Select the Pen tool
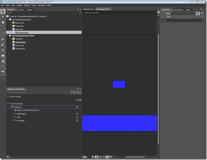Image resolution: width=207 pixels, height=160 pixels. (3, 50)
